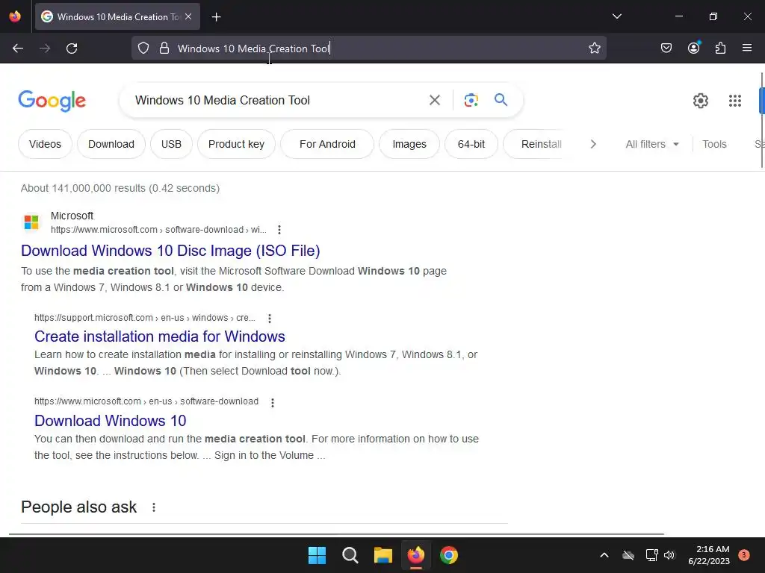Click the forward navigation arrow
Image resolution: width=765 pixels, height=573 pixels.
pos(45,48)
